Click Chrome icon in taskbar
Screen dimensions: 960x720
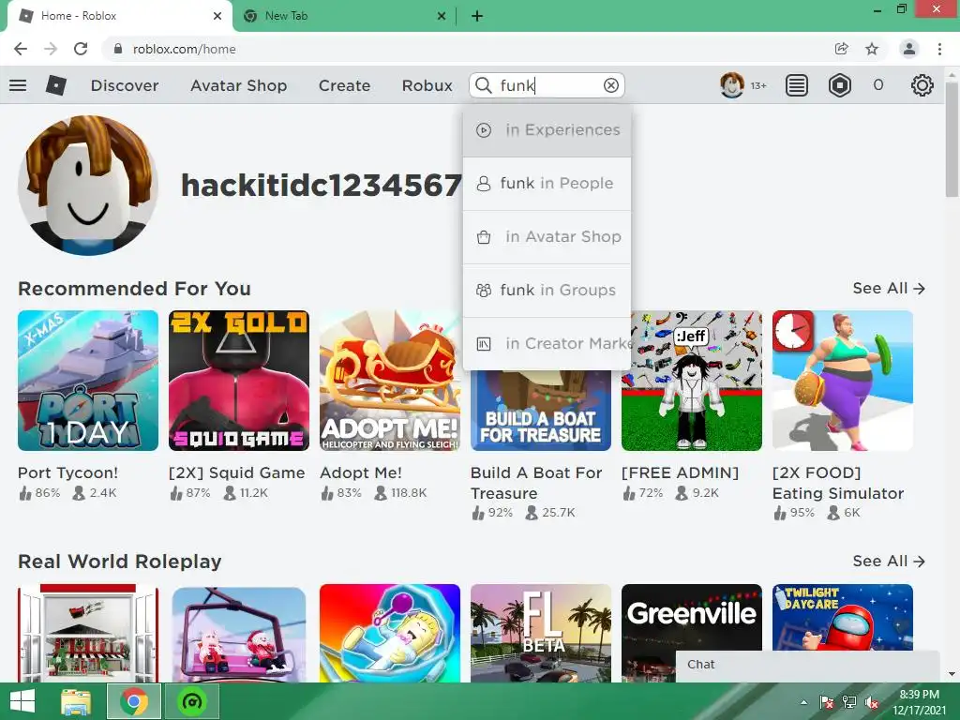pyautogui.click(x=133, y=701)
